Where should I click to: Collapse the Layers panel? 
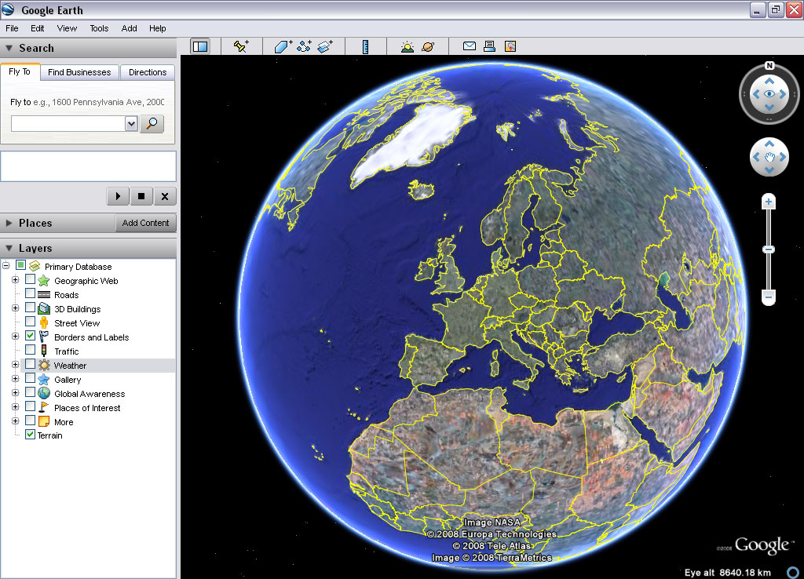[x=9, y=248]
